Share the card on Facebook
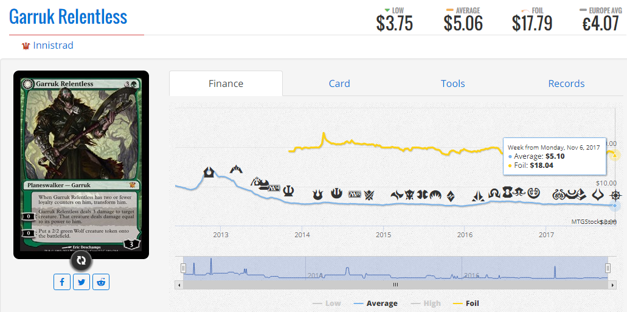Image resolution: width=627 pixels, height=312 pixels. (63, 282)
